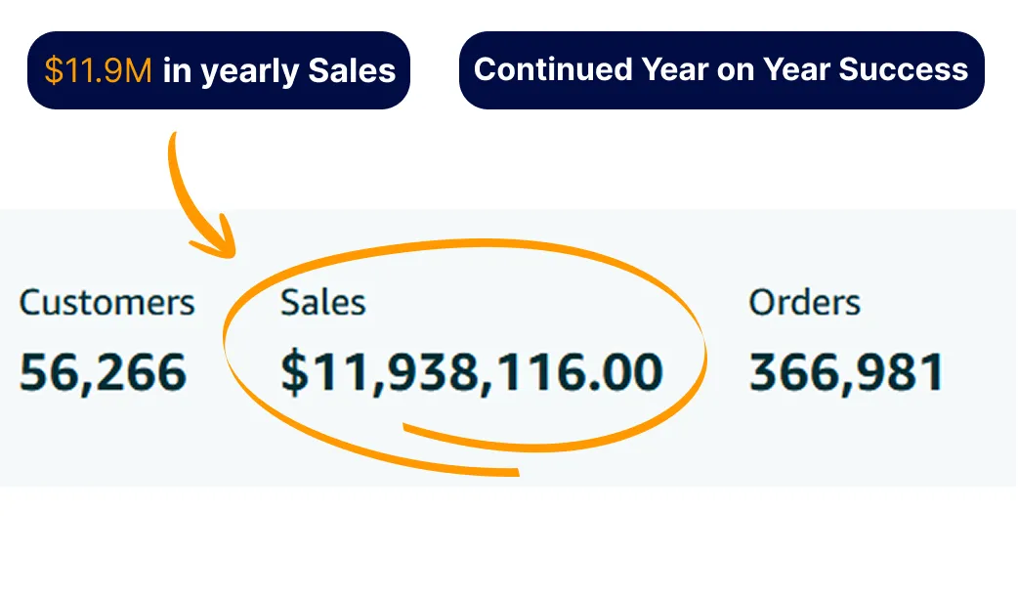Viewport: 1018px width, 598px height.
Task: Click the customer count 56,266
Action: 104,372
